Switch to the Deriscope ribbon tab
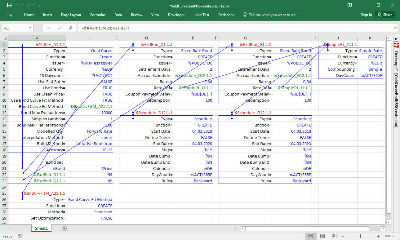Viewport: 400px width, 240px height. [x=226, y=15]
